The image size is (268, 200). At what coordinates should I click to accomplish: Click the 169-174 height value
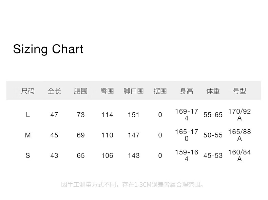(x=187, y=115)
